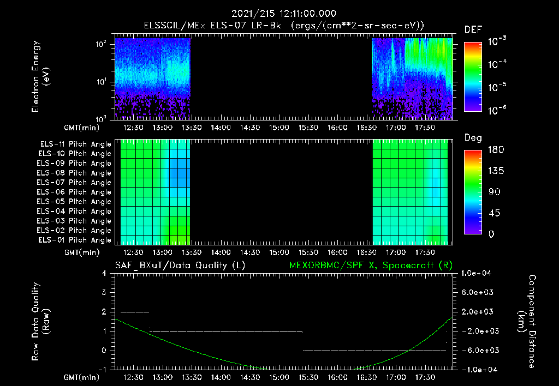Click the left pitch angle data grid
This screenshot has height=386, width=559.
click(x=155, y=192)
